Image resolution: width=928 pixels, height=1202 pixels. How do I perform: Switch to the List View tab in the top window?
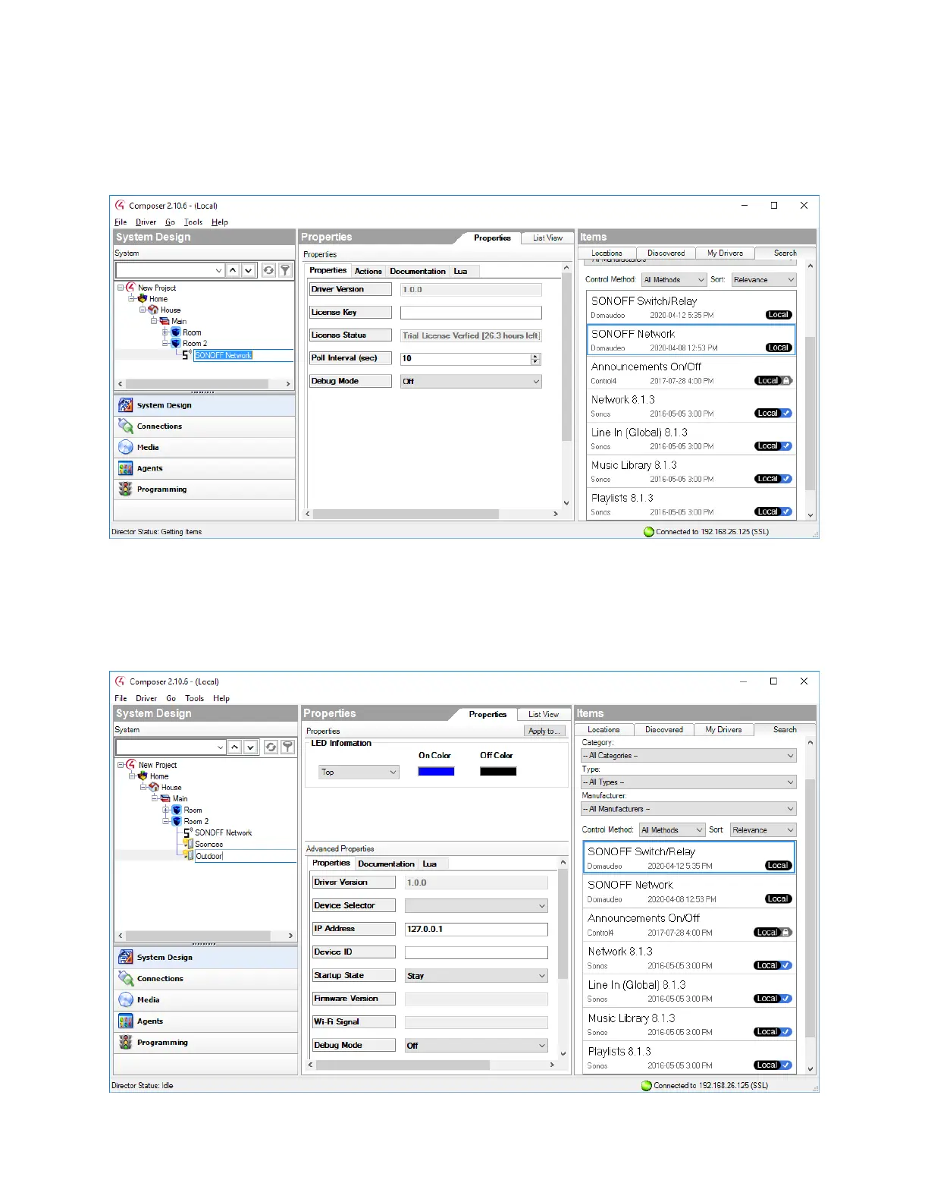547,238
